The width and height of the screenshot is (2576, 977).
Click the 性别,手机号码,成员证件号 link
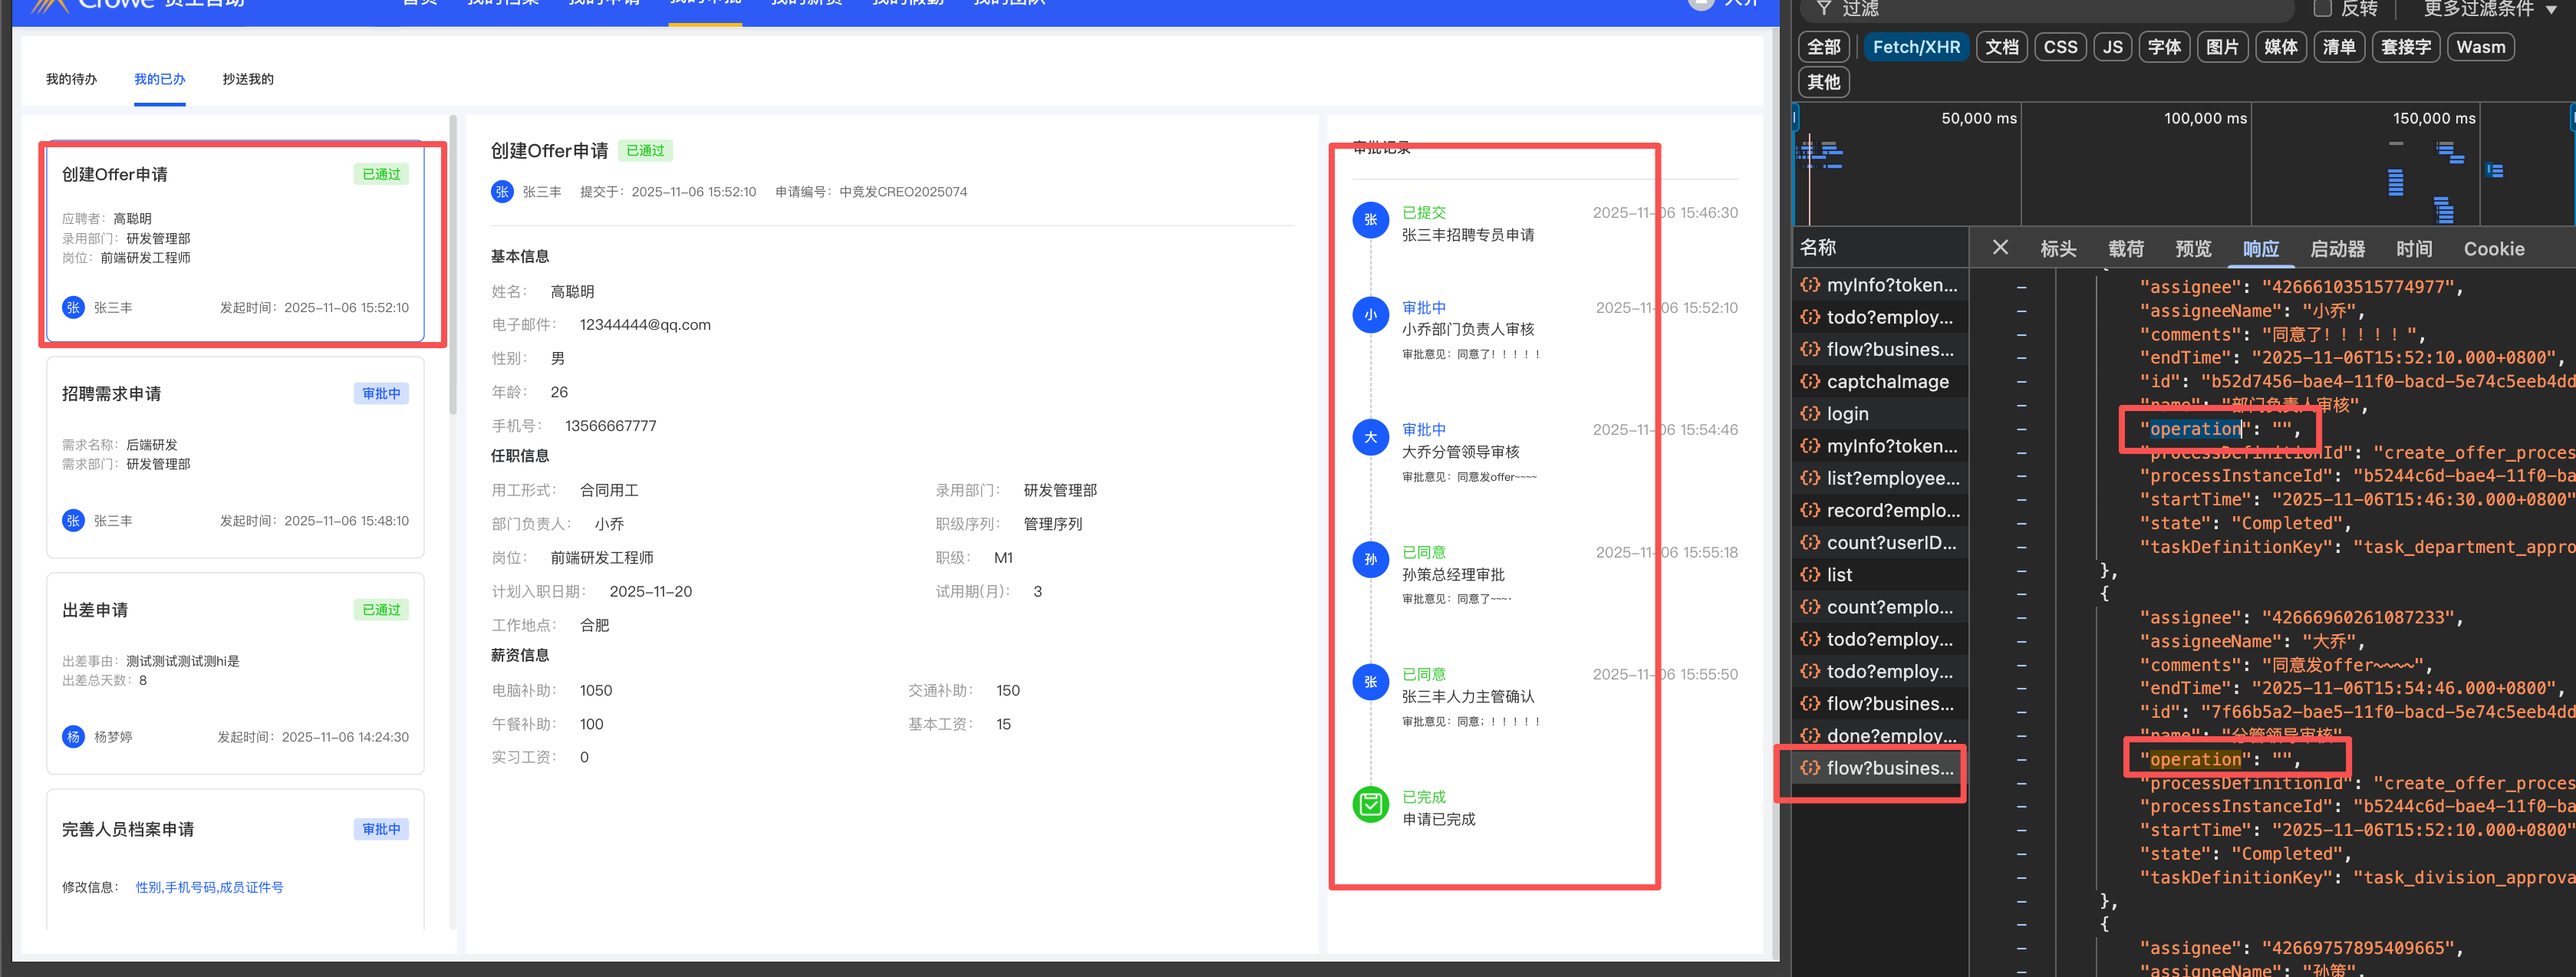[x=209, y=887]
